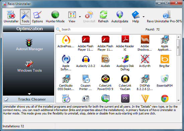Screen dimensions: 184x131
Task: Select the disc installer icon below CamStudio
Action: coord(66,99)
